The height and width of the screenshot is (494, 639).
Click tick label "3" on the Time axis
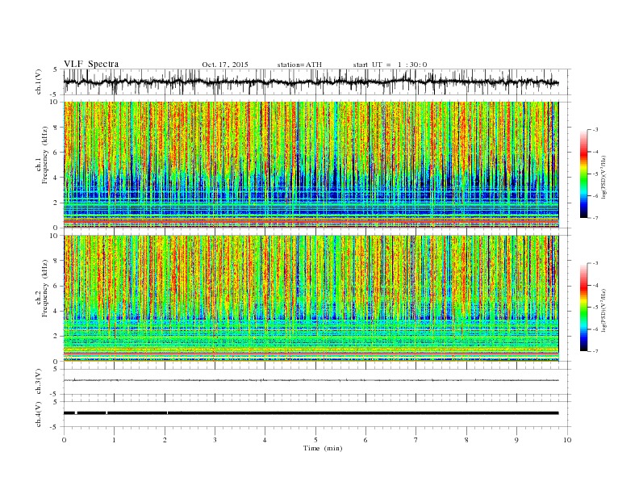click(215, 440)
